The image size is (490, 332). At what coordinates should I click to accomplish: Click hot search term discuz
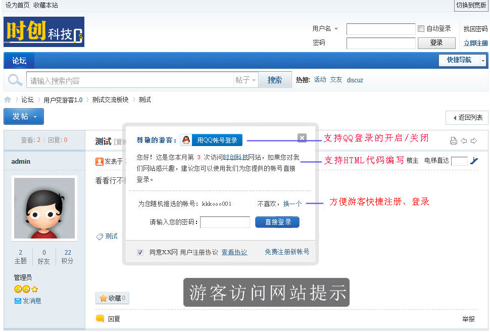(x=355, y=80)
